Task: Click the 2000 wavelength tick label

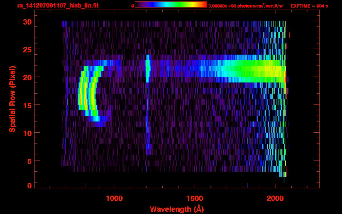Action: tap(275, 198)
